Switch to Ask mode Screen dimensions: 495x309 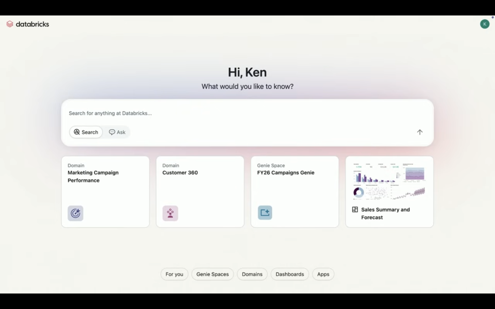point(117,132)
